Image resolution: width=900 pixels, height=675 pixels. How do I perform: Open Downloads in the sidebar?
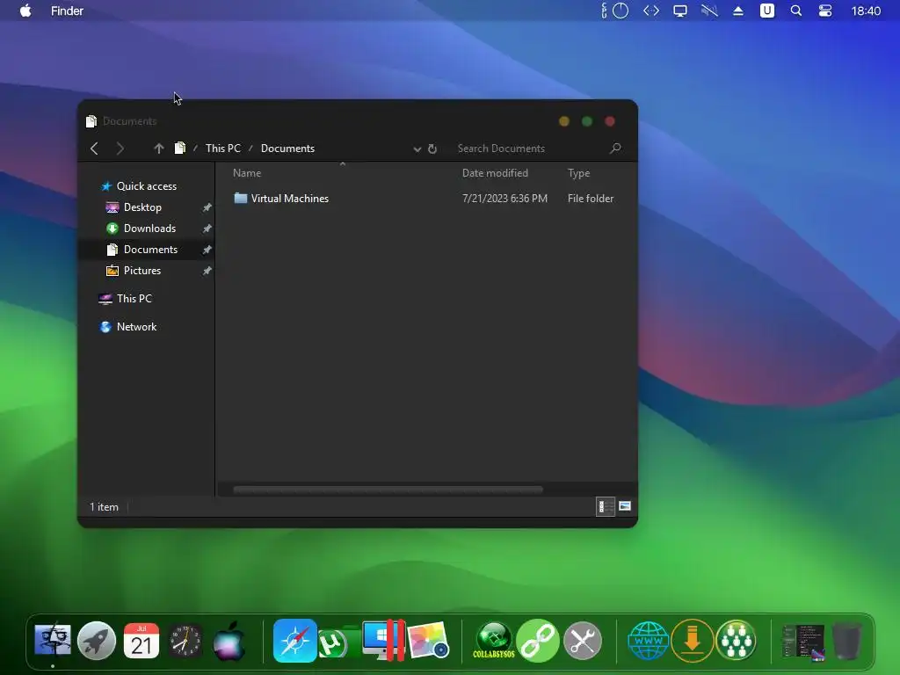(x=149, y=229)
